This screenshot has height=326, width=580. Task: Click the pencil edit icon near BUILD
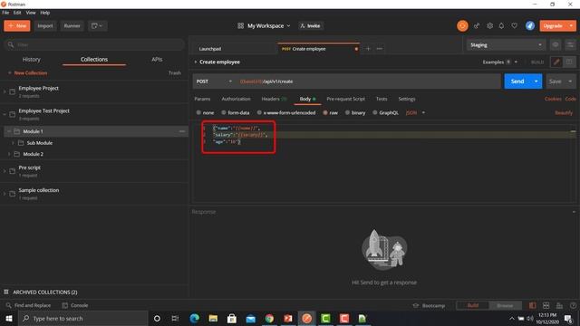click(556, 62)
